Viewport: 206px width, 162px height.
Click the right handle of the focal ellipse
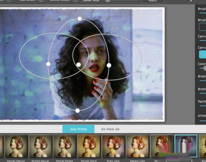point(109,65)
